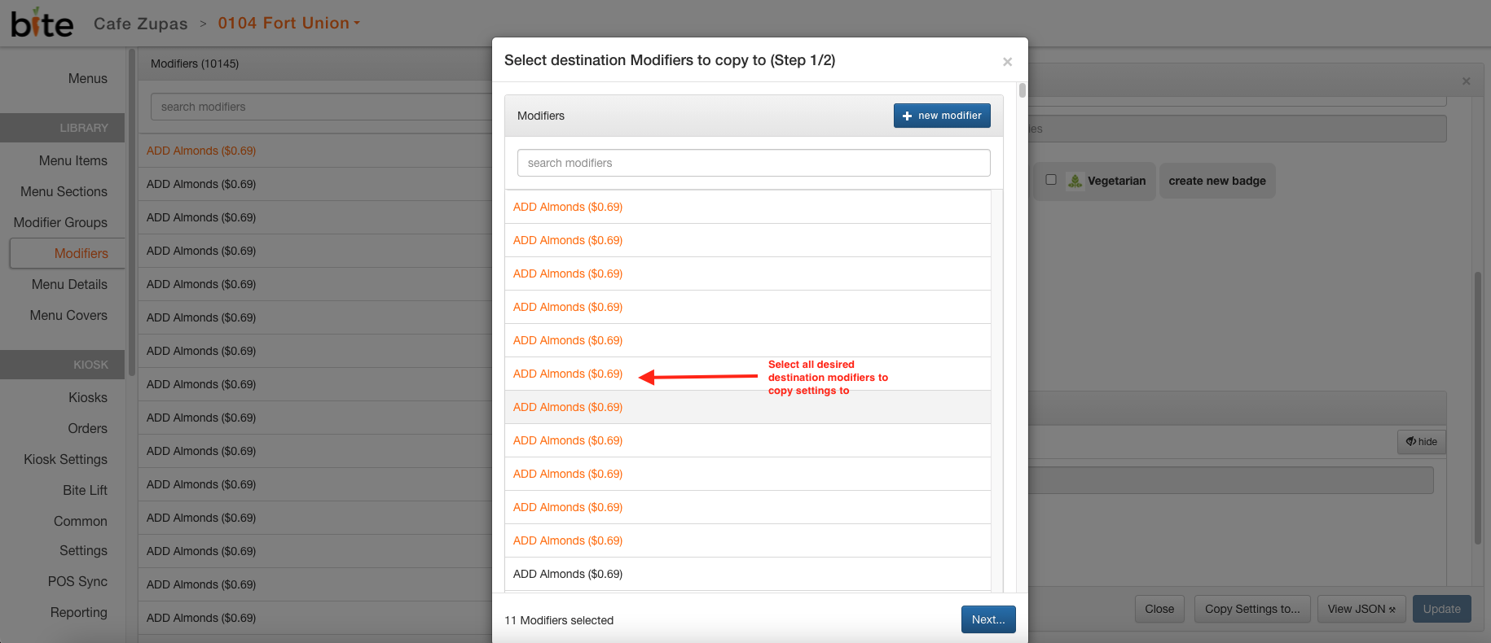The width and height of the screenshot is (1491, 643).
Task: Open Copy Settings to... menu
Action: pyautogui.click(x=1251, y=609)
